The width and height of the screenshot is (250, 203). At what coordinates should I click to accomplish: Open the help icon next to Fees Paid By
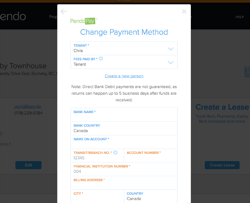point(101,59)
